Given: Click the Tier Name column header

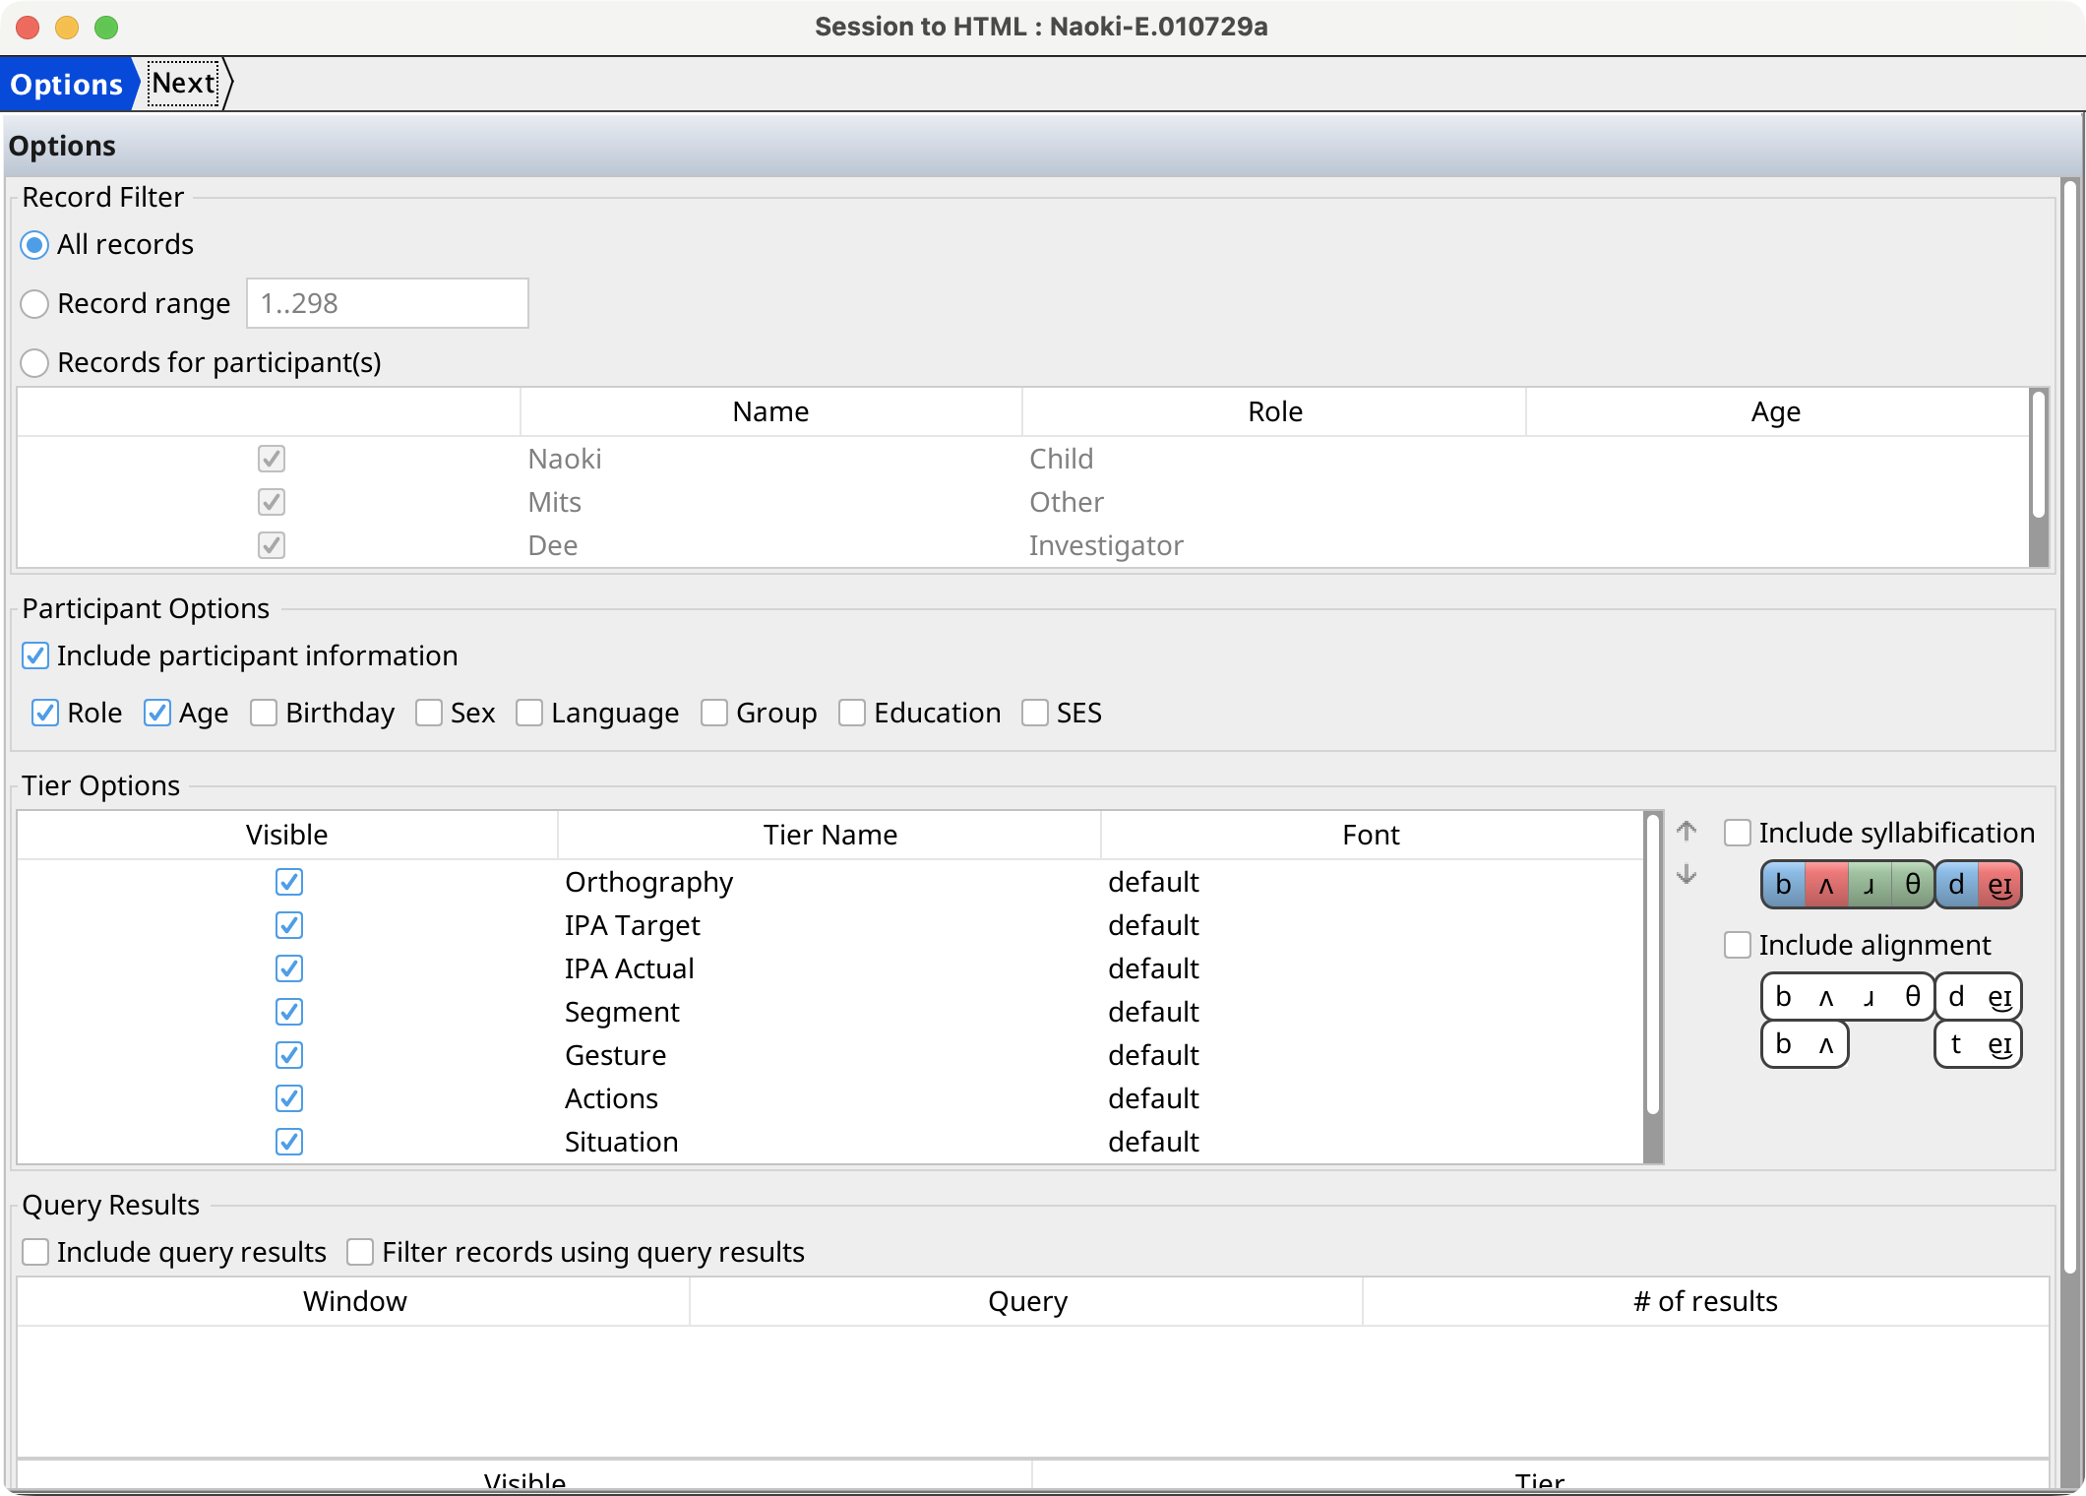Looking at the screenshot, I should click(829, 835).
